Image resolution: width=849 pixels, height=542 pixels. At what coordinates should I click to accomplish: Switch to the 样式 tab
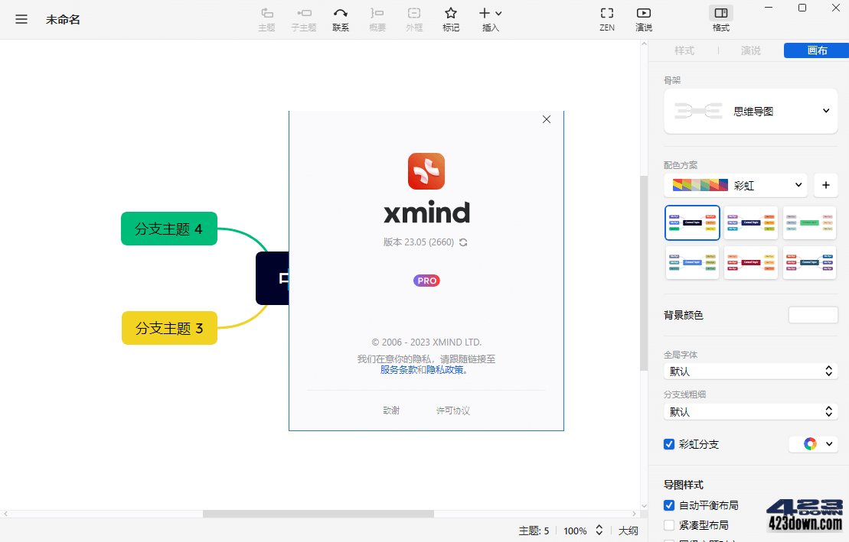coord(684,50)
